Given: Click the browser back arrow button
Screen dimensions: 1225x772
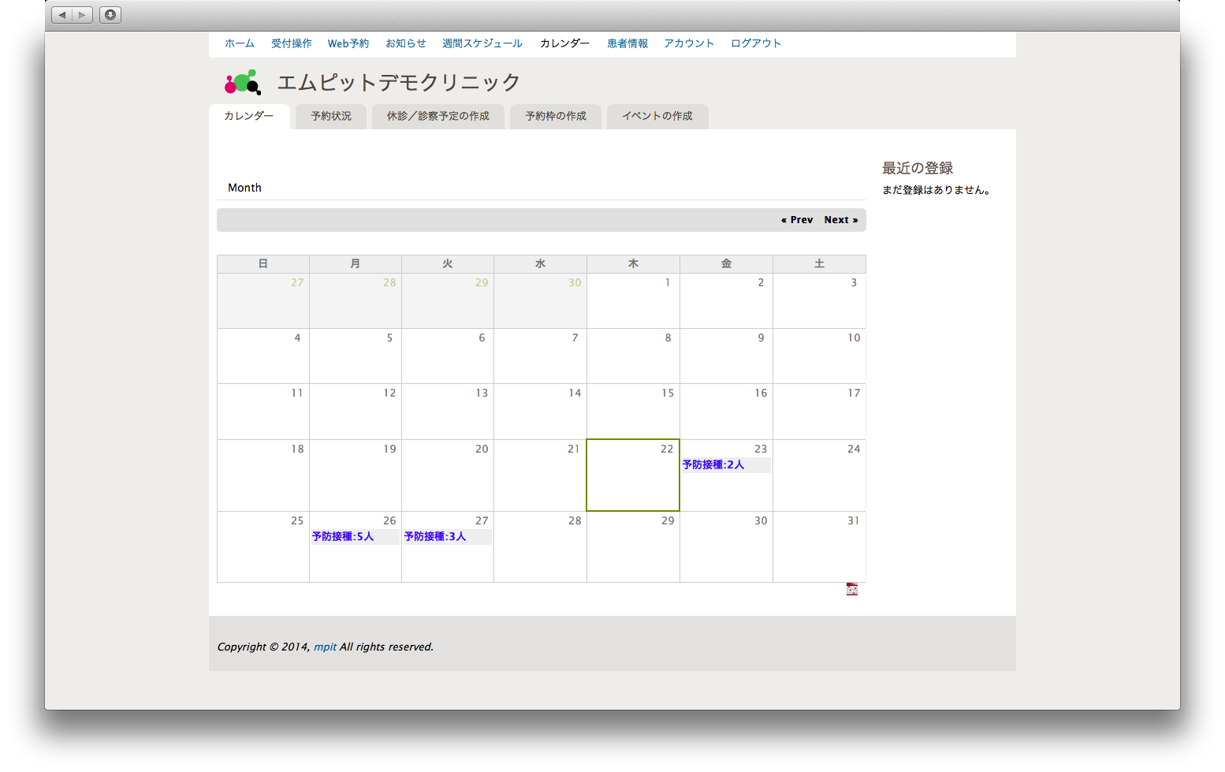Looking at the screenshot, I should [62, 15].
